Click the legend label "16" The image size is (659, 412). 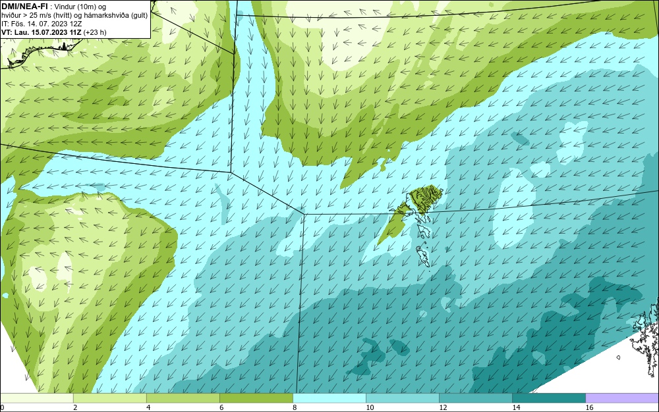[589, 407]
